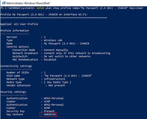Click the Administrator: Windows PowerShell title text
Image resolution: width=147 pixels, height=119 pixels.
[28, 3]
